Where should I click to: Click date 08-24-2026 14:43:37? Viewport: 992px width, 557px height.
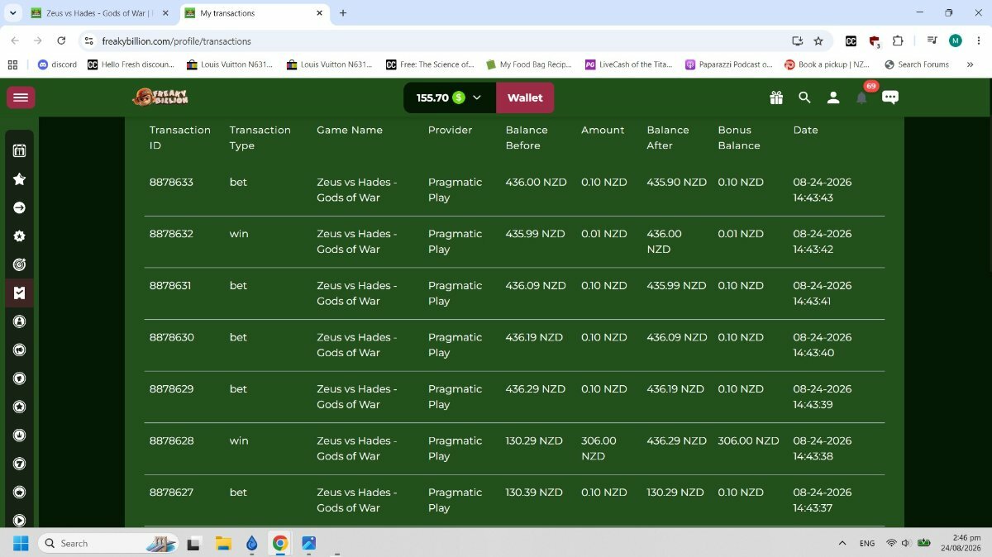tap(822, 500)
